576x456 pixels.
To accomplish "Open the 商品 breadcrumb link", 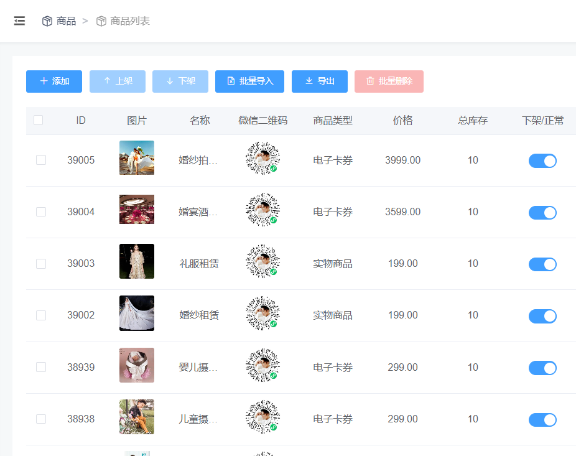I will coord(66,21).
